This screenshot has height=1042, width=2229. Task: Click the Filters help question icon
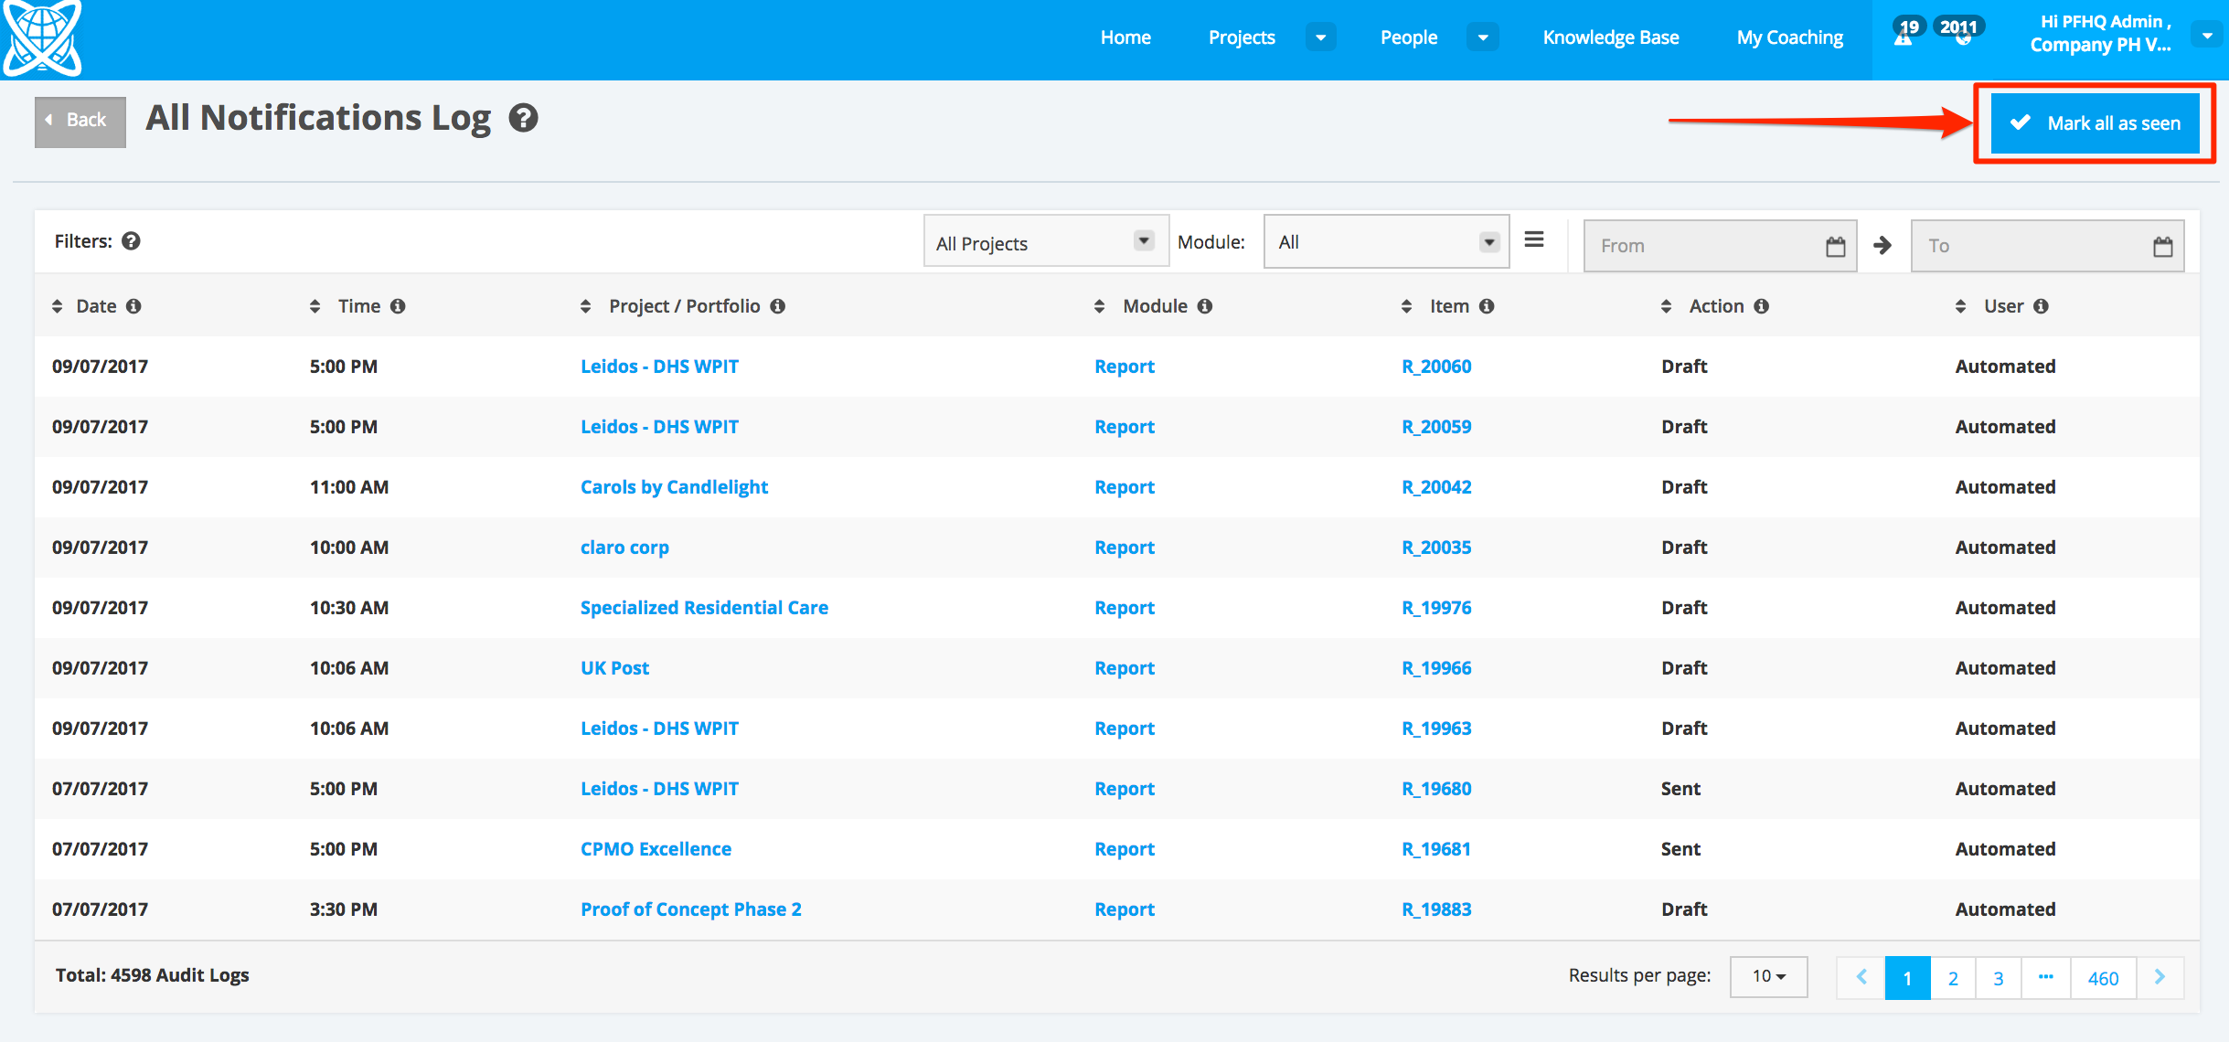[132, 241]
